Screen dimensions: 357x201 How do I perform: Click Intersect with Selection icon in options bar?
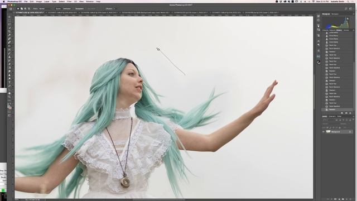(28, 9)
